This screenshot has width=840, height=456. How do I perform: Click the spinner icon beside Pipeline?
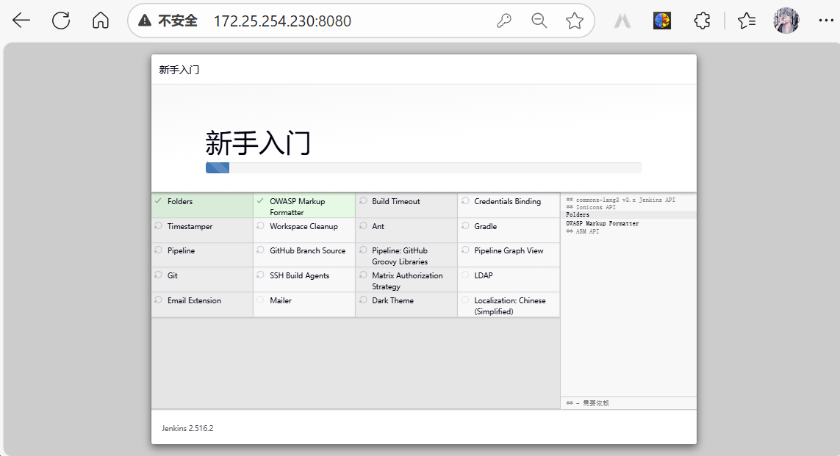pos(158,250)
